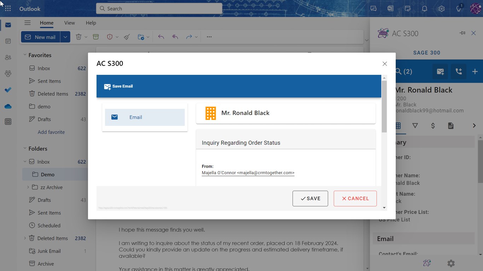The width and height of the screenshot is (483, 271).
Task: Expand the Deleted Items folder under Folders
Action: coord(25,238)
